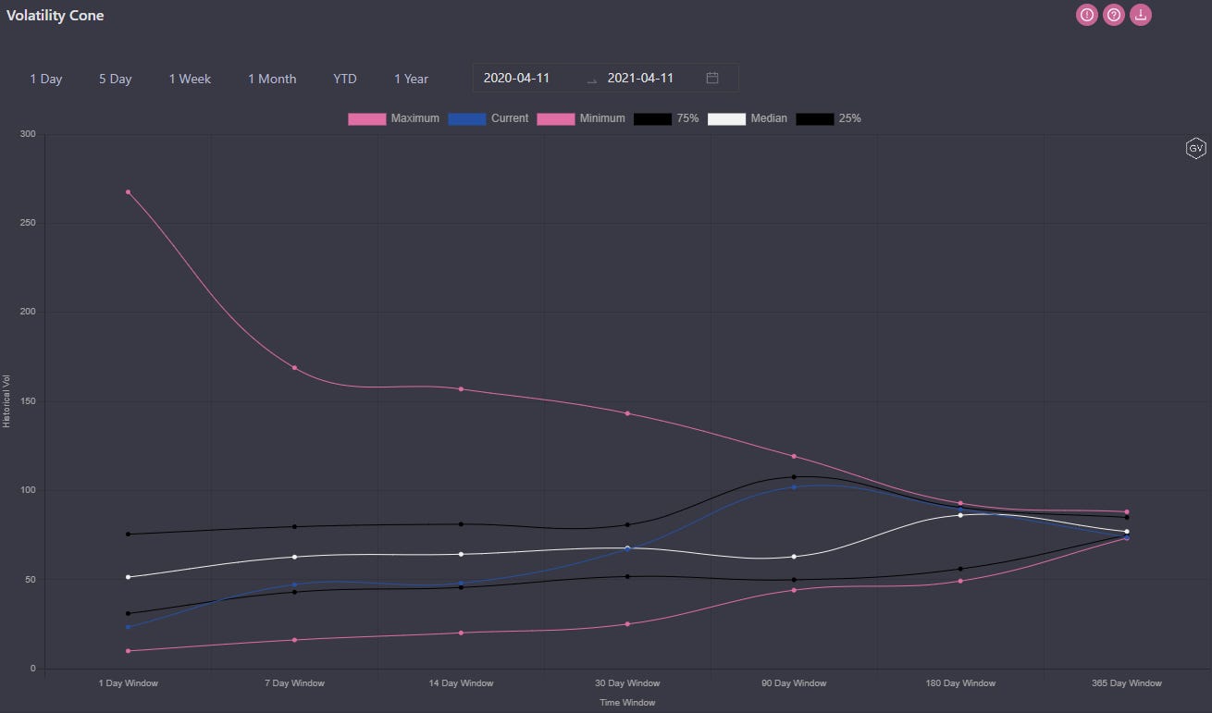Screen dimensions: 1212x713
Task: Click the '14 Day Window' axis label
Action: pyautogui.click(x=461, y=683)
